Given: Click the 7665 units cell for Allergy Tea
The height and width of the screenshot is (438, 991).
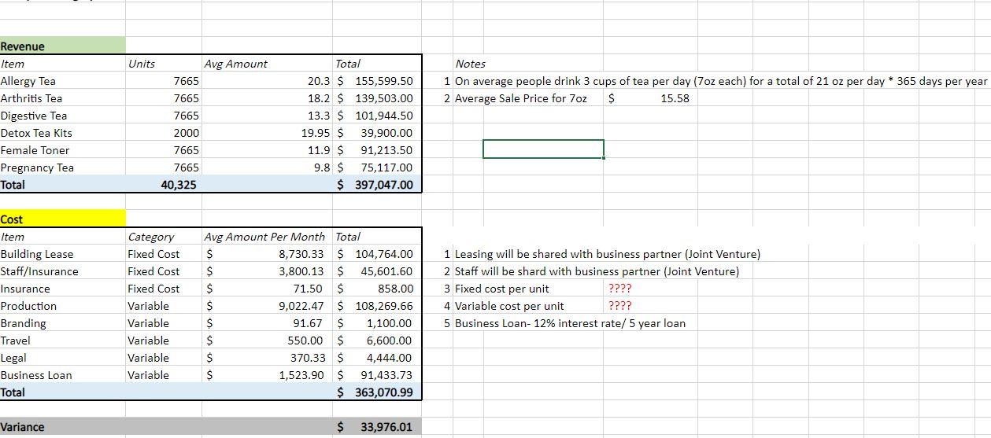Looking at the screenshot, I should 164,81.
